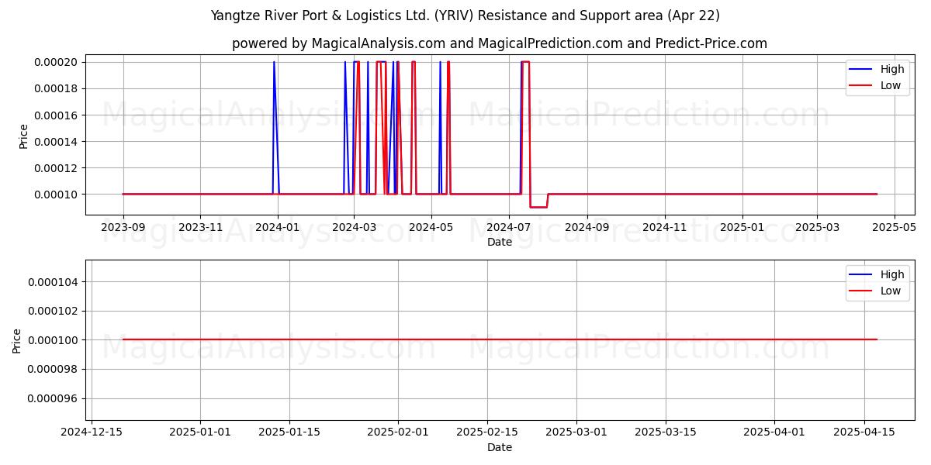Click the 0.000096 lower chart tick label
931x465 pixels.
[x=54, y=399]
